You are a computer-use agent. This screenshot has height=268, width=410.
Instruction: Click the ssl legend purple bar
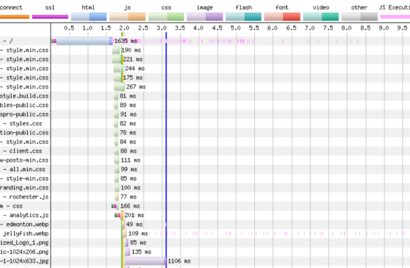[50, 16]
